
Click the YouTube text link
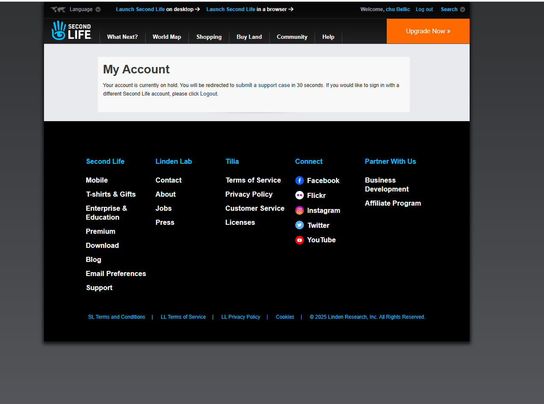pos(321,240)
